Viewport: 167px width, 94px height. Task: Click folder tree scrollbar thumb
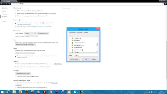coord(97,44)
